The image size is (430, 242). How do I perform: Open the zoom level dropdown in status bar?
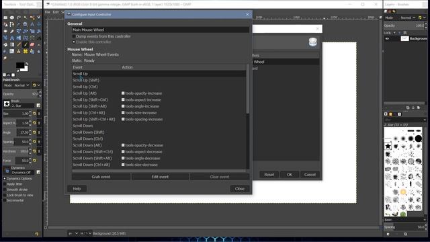pyautogui.click(x=86, y=233)
